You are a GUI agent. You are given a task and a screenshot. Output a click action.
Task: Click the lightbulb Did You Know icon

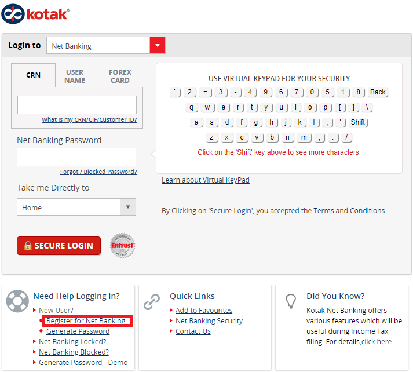coord(291,301)
